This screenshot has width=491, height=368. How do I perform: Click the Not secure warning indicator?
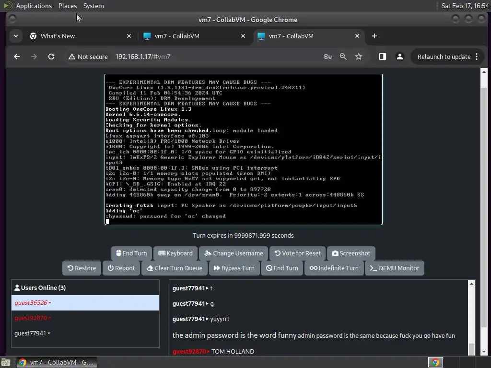(x=88, y=57)
